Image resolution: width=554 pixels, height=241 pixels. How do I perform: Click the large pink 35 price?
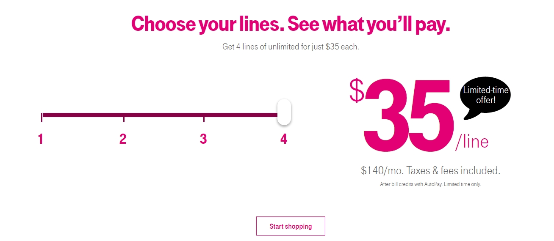[x=409, y=115]
